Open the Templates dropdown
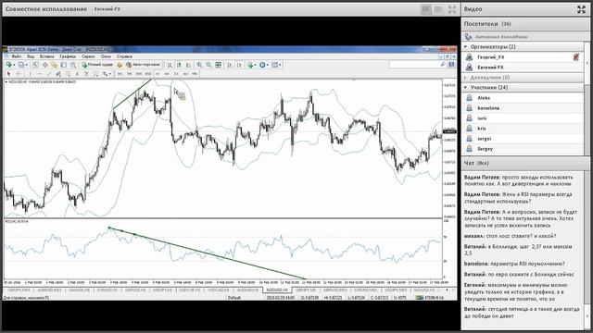Viewport: 593px width, 333px height. (x=276, y=65)
